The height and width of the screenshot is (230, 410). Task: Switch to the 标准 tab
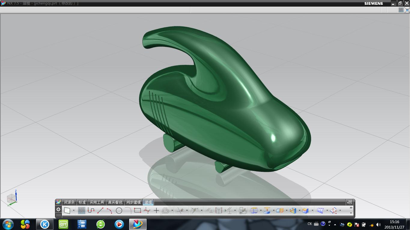[82, 202]
